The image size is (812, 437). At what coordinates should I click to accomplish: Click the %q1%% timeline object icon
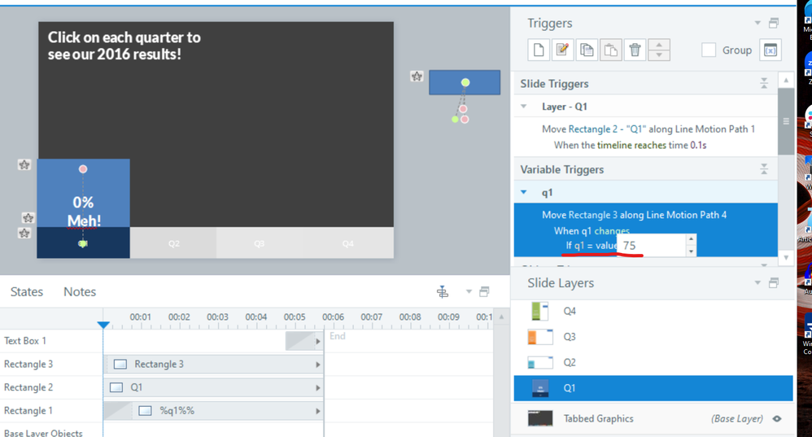[146, 411]
